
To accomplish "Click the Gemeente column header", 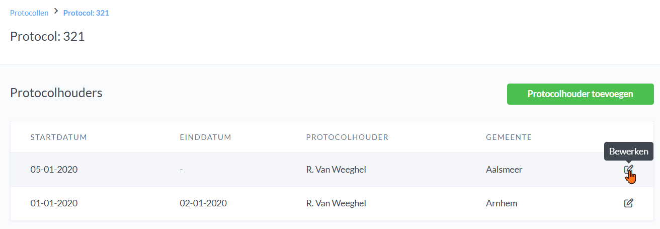I will tap(509, 137).
